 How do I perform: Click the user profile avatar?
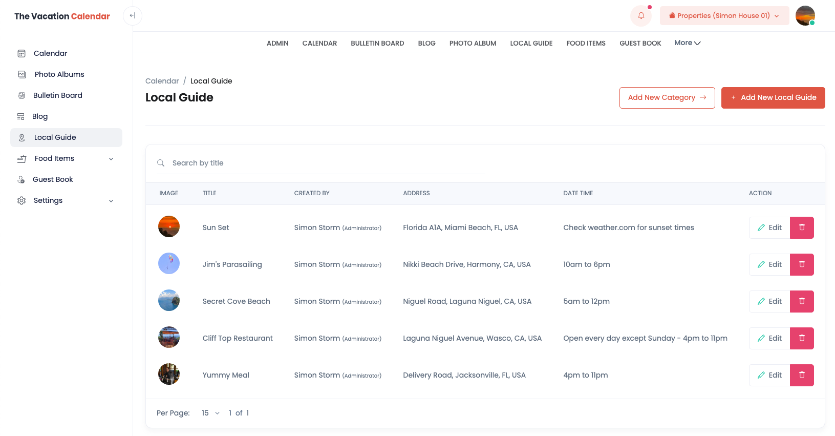coord(805,16)
